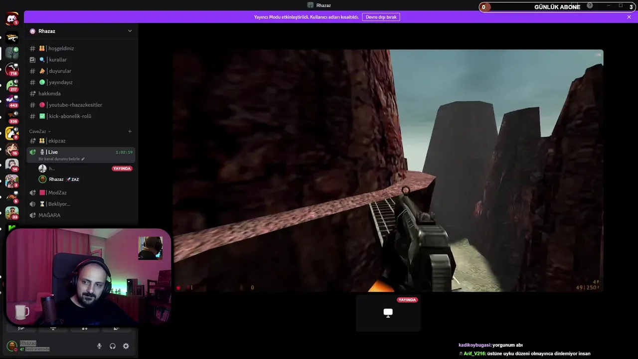Open the kurallar channel

coord(81,60)
